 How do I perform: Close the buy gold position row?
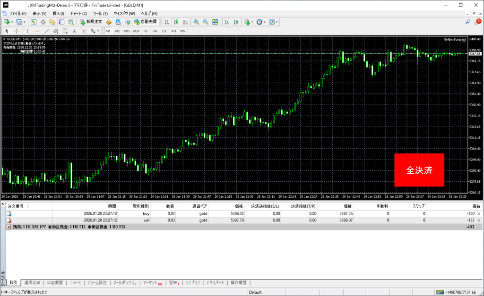tap(480, 213)
